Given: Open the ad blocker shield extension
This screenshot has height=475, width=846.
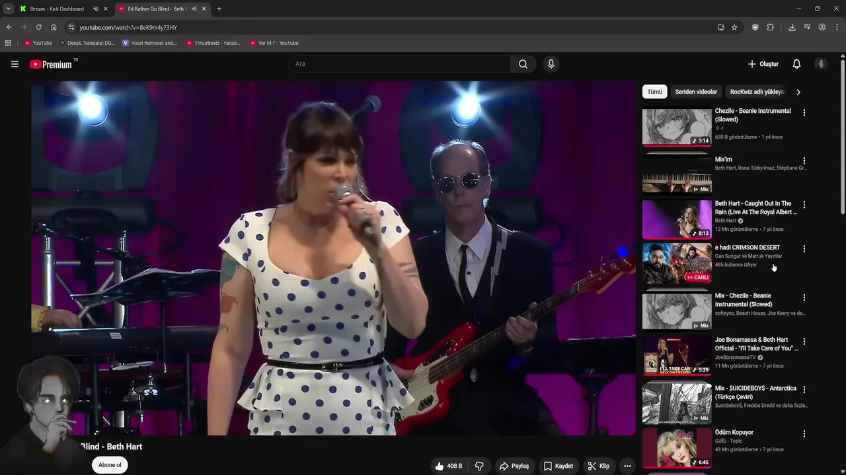Looking at the screenshot, I should (x=755, y=27).
